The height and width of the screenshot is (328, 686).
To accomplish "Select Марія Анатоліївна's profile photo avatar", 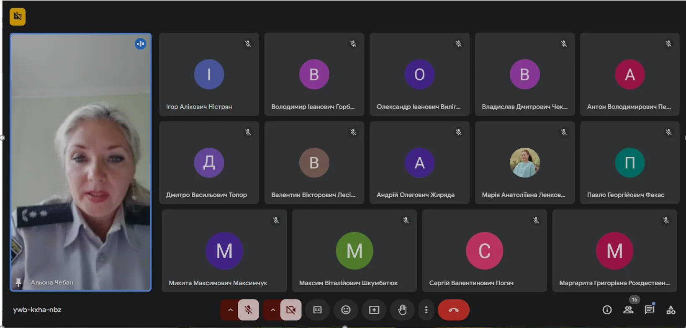I will tap(525, 163).
